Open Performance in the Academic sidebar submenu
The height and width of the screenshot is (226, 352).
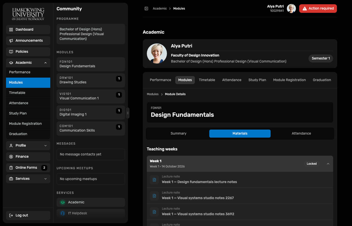pos(28,72)
